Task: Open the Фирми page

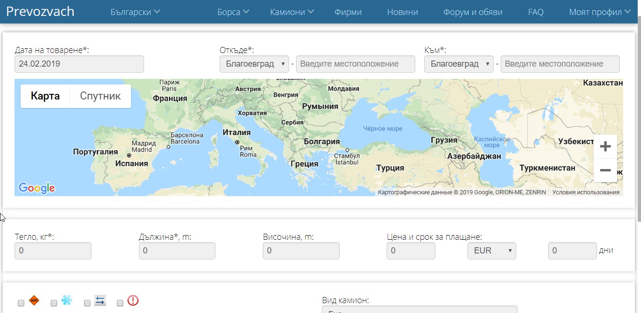Action: click(x=348, y=12)
